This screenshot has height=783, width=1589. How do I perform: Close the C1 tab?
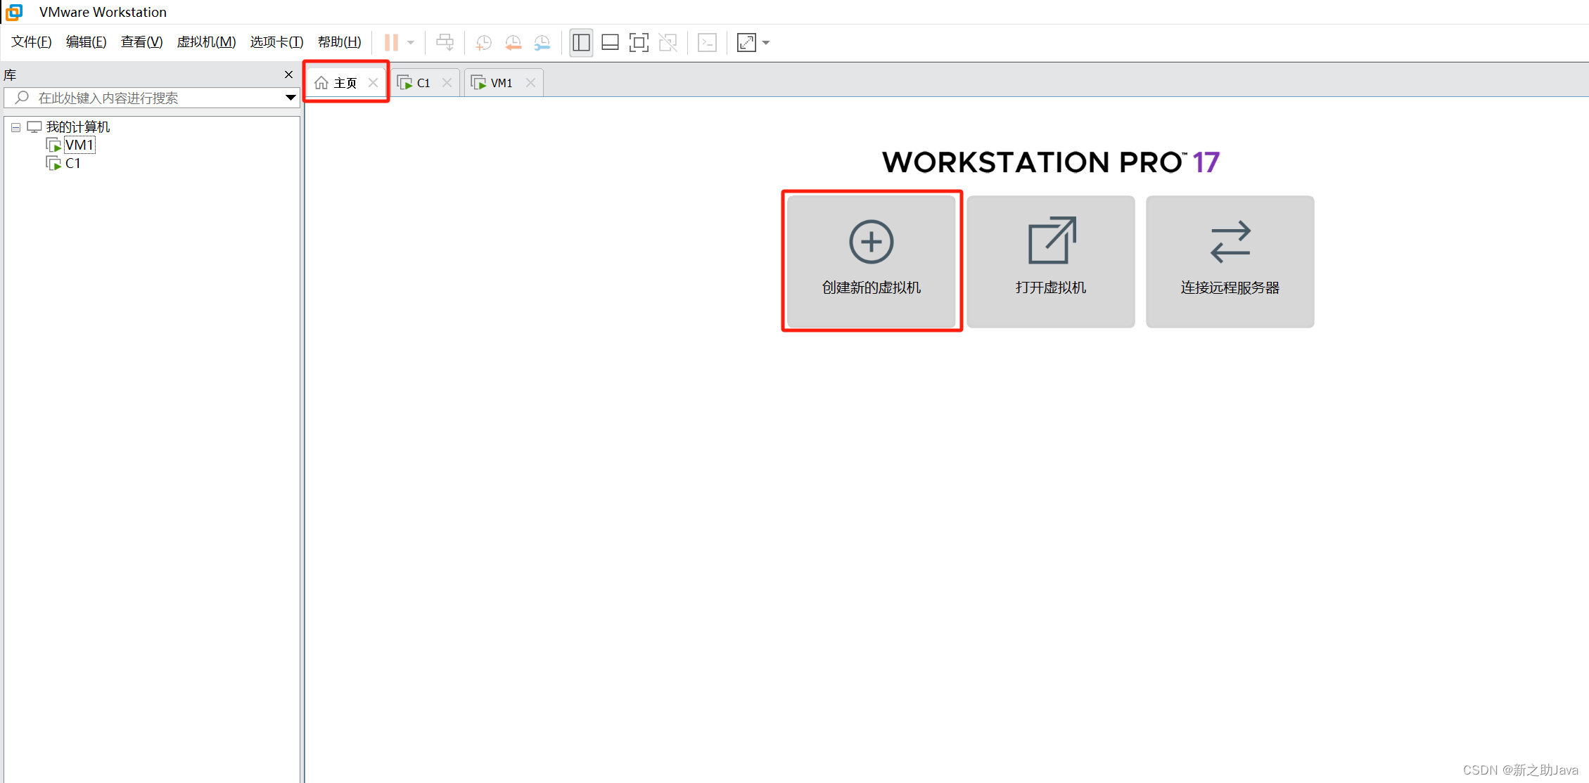click(x=447, y=83)
